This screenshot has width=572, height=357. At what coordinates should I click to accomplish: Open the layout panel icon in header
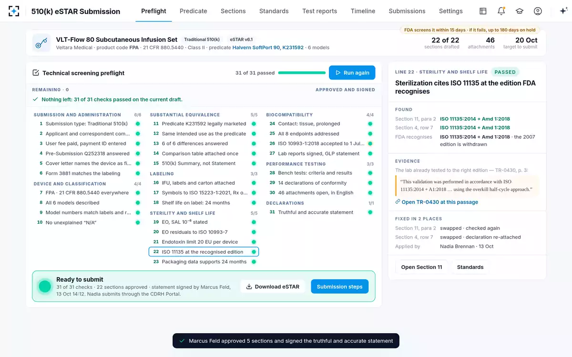click(483, 11)
